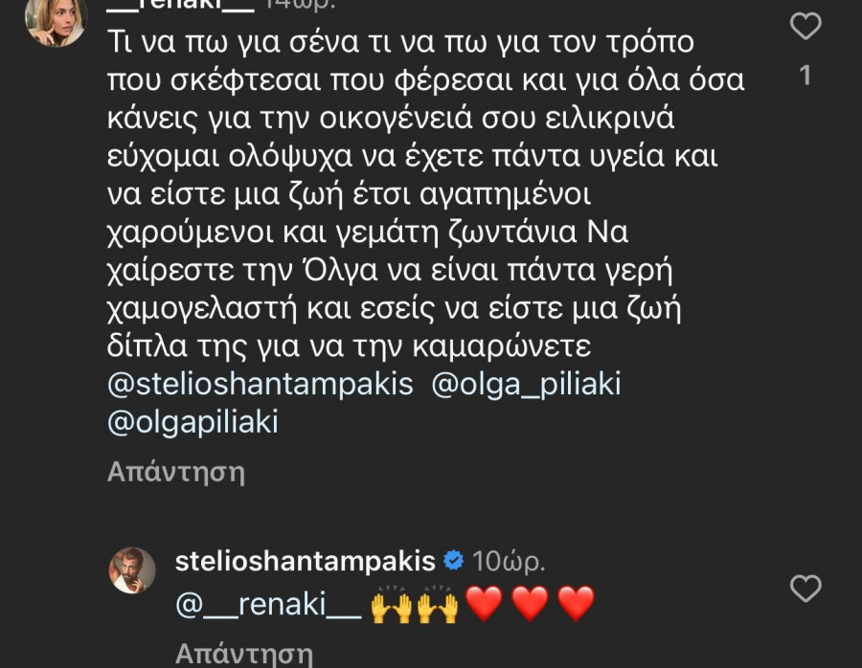The height and width of the screenshot is (668, 862).
Task: Click the first red heart emoji
Action: [x=484, y=605]
